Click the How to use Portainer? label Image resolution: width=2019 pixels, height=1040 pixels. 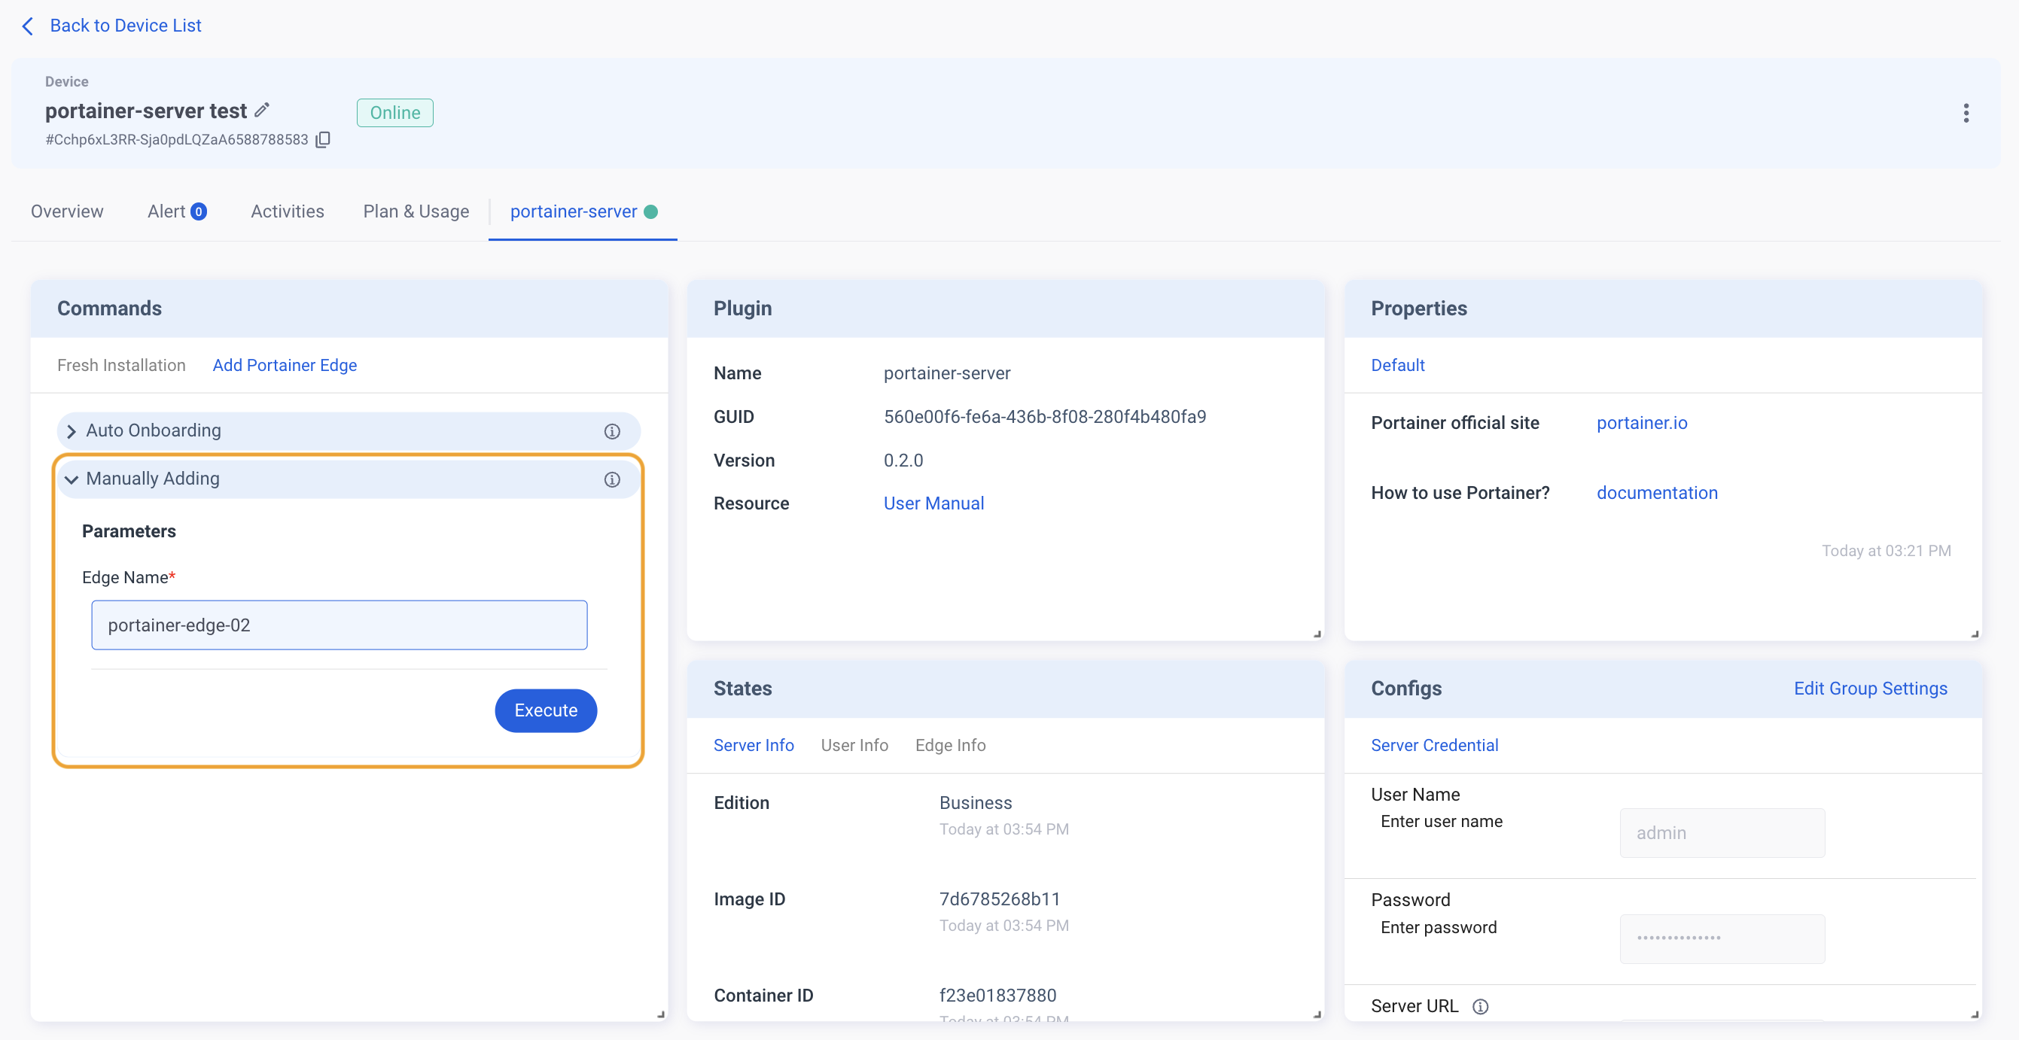[1460, 493]
